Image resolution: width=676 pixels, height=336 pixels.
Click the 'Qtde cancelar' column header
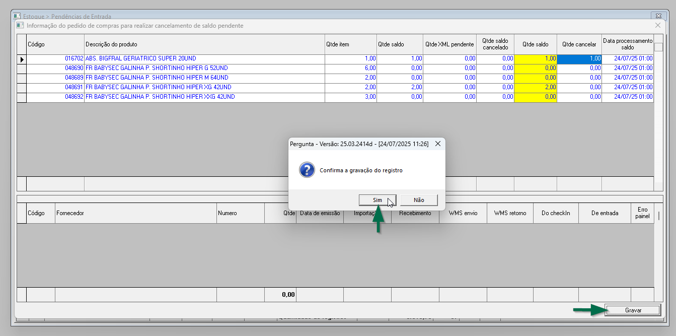(x=579, y=44)
